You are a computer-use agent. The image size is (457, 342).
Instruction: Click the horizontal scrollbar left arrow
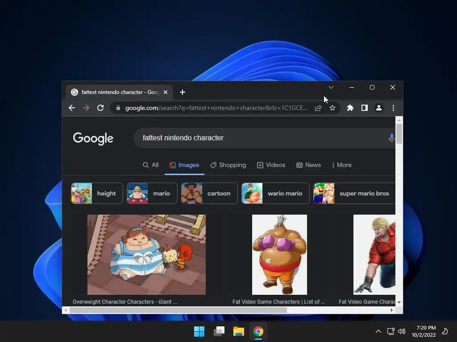pyautogui.click(x=66, y=310)
